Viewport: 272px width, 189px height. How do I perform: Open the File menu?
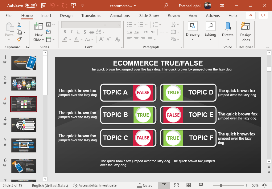[8, 16]
